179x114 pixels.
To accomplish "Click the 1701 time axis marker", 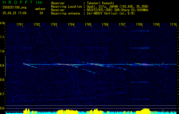I will point(20,24).
